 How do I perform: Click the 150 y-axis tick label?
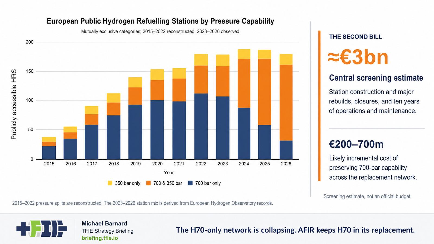(x=30, y=71)
